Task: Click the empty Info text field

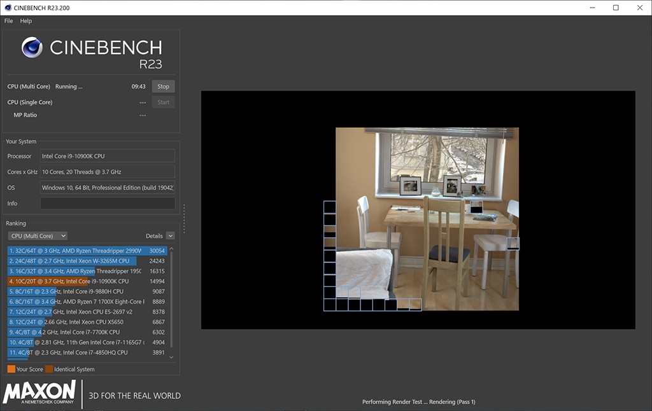Action: point(107,204)
